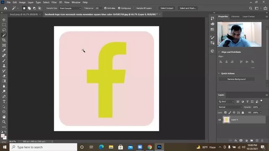The height and width of the screenshot is (151, 269).
Task: Open the Opacity slider dropdown arrow
Action: (x=261, y=107)
